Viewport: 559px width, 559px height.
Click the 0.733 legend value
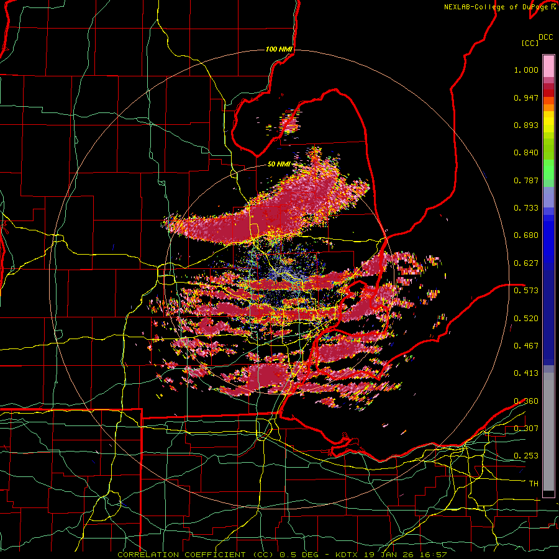[x=526, y=208]
